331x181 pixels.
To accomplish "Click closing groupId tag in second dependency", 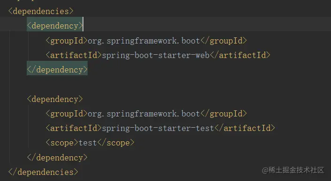I will [x=224, y=114].
